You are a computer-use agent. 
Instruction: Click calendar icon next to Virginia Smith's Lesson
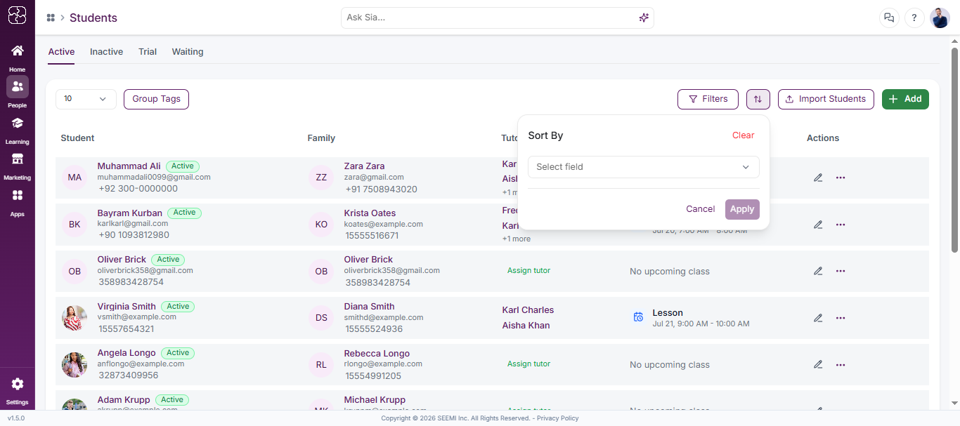(x=638, y=317)
